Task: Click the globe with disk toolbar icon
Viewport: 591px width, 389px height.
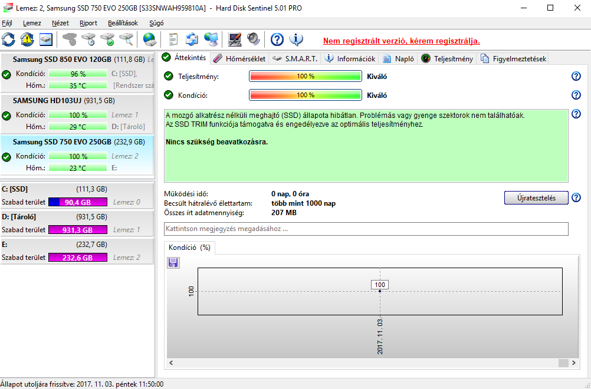Action: [x=150, y=39]
